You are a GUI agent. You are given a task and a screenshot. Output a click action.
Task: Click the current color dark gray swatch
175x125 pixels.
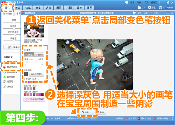click(x=26, y=74)
